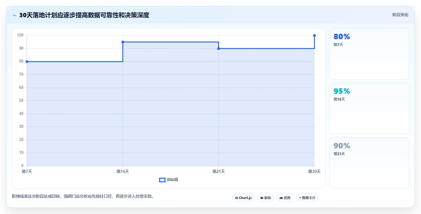Click the 95% value text
This screenshot has width=421, height=214.
[x=342, y=91]
